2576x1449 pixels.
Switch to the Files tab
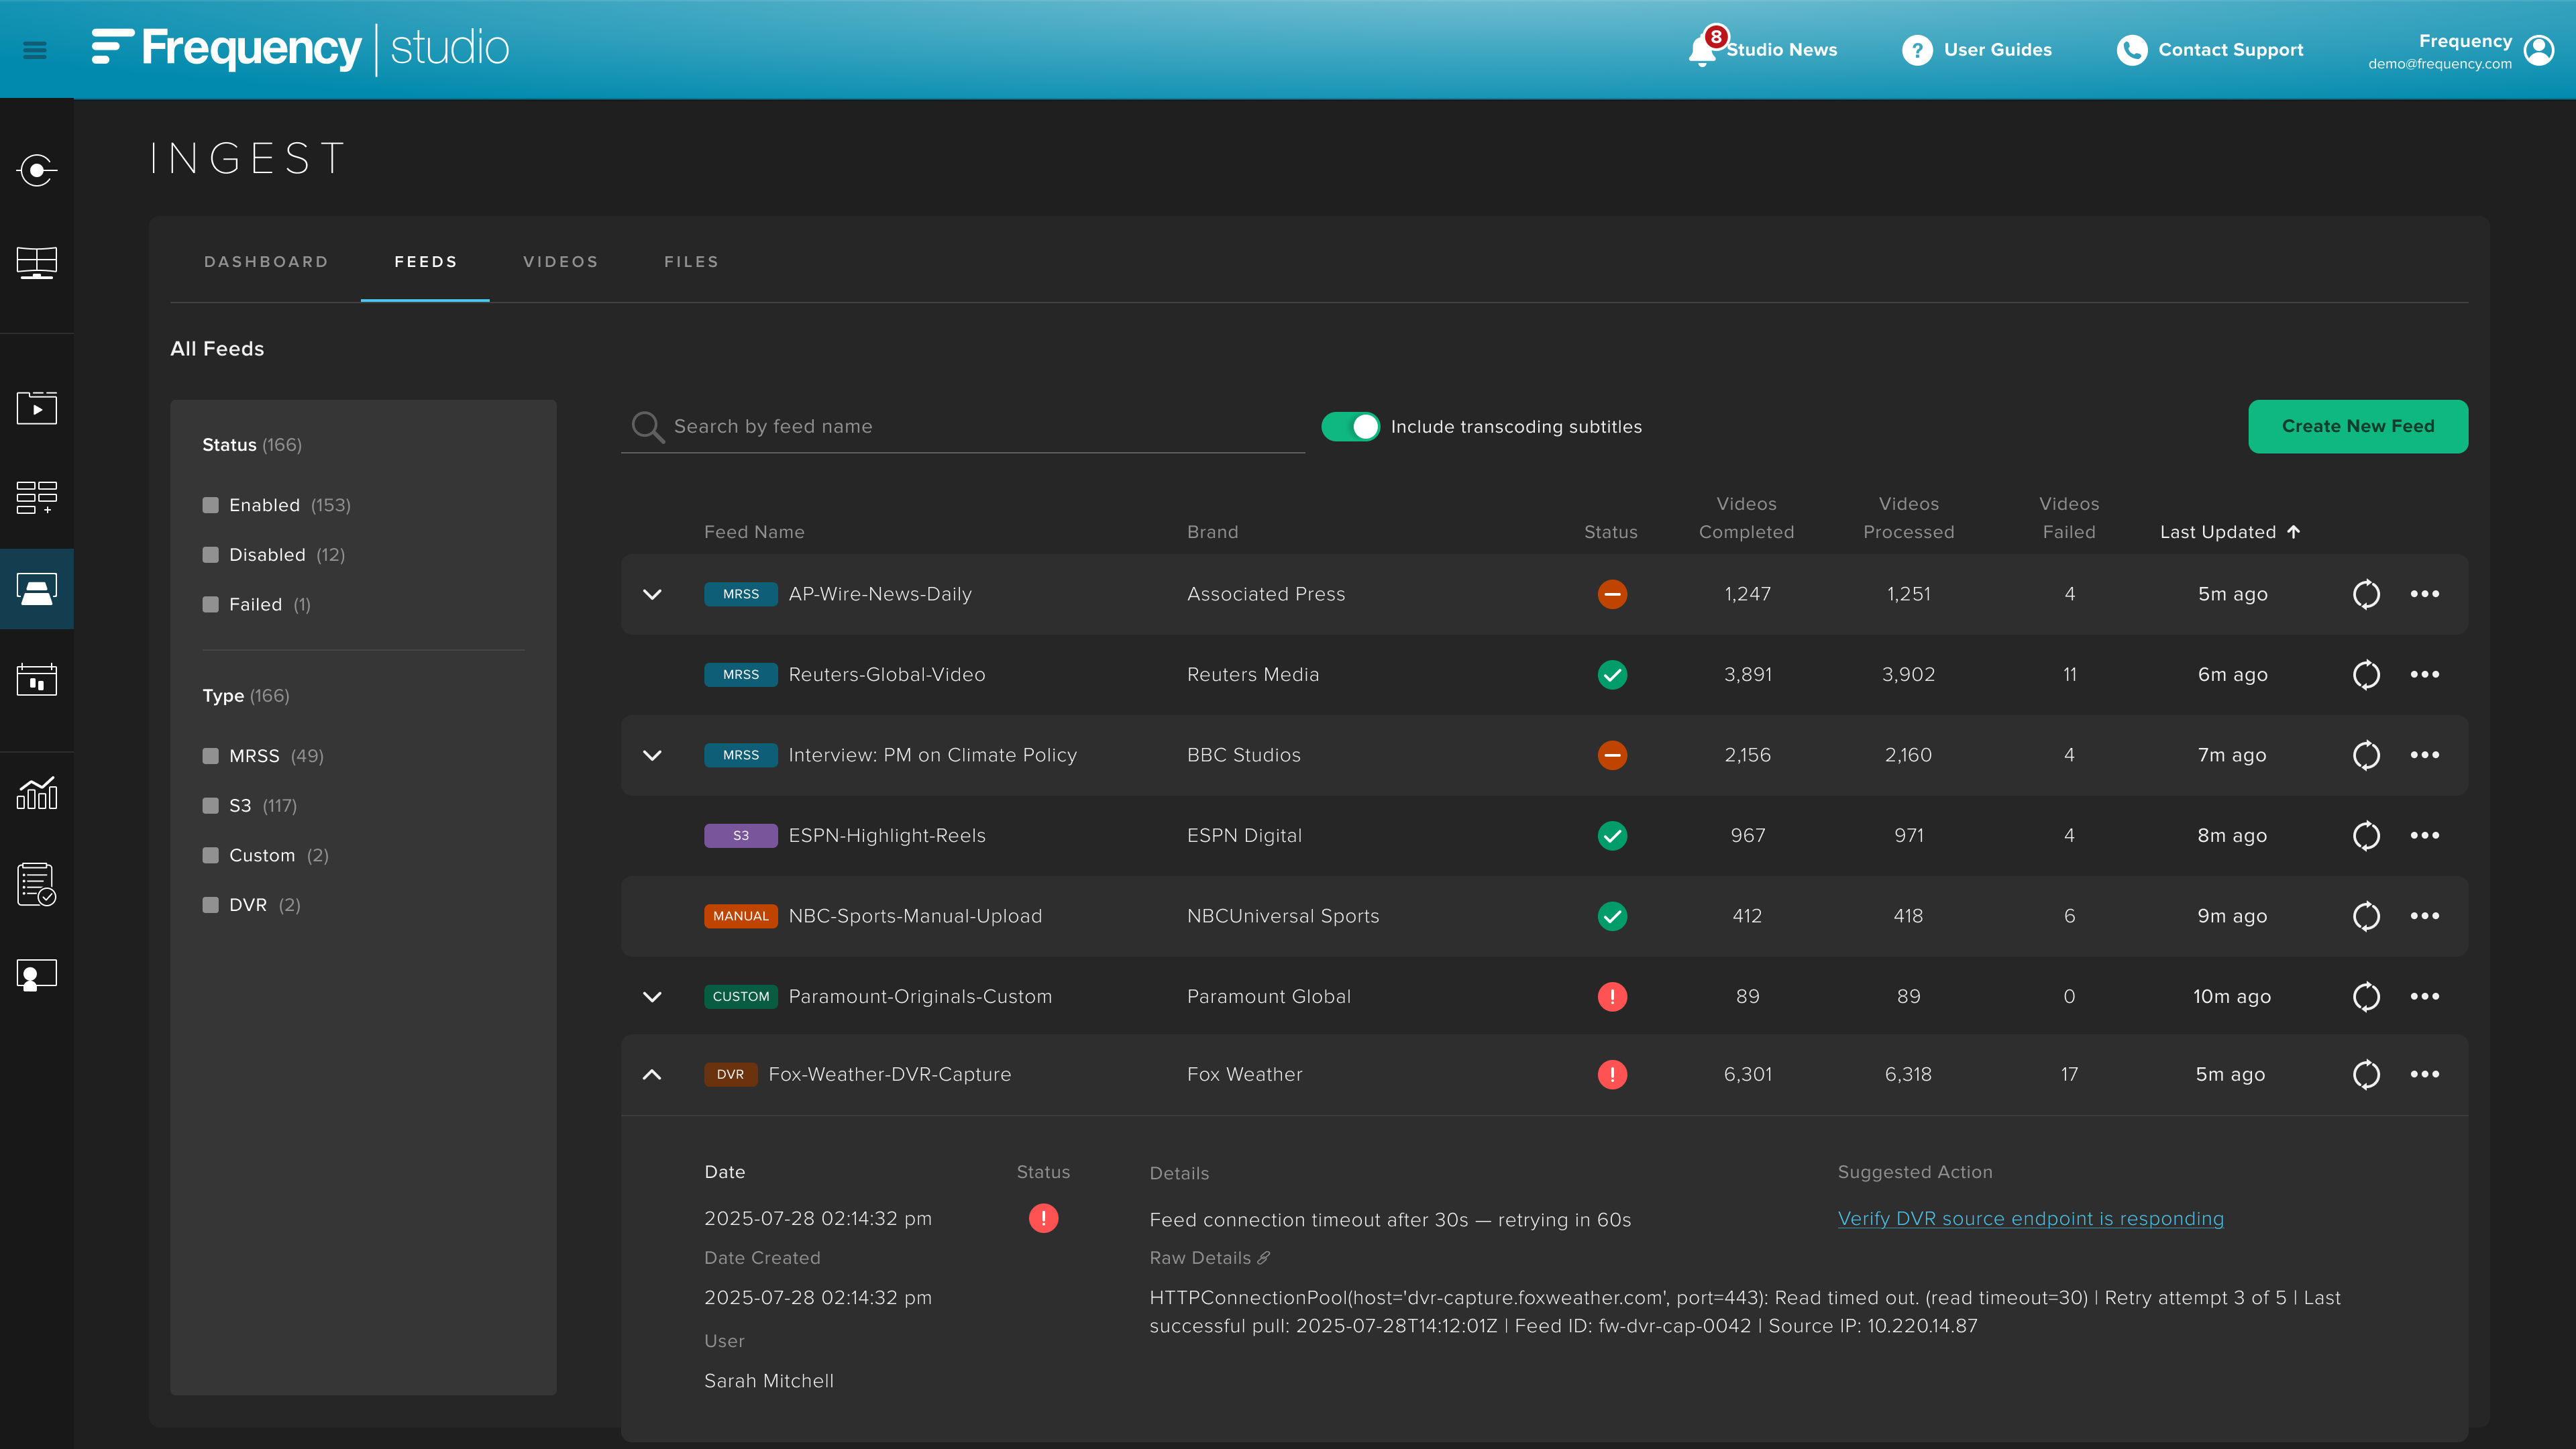tap(691, 262)
